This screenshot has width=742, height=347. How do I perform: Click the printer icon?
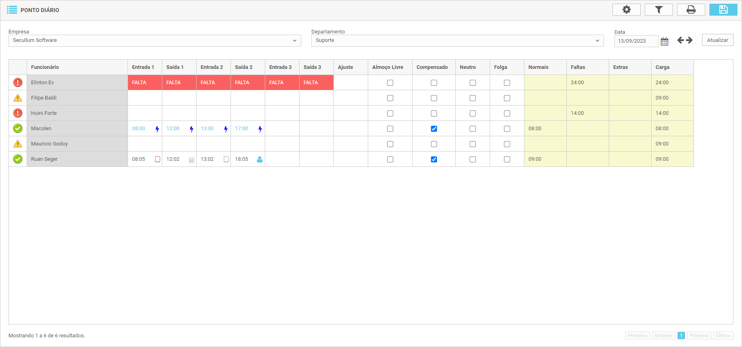[x=691, y=10]
